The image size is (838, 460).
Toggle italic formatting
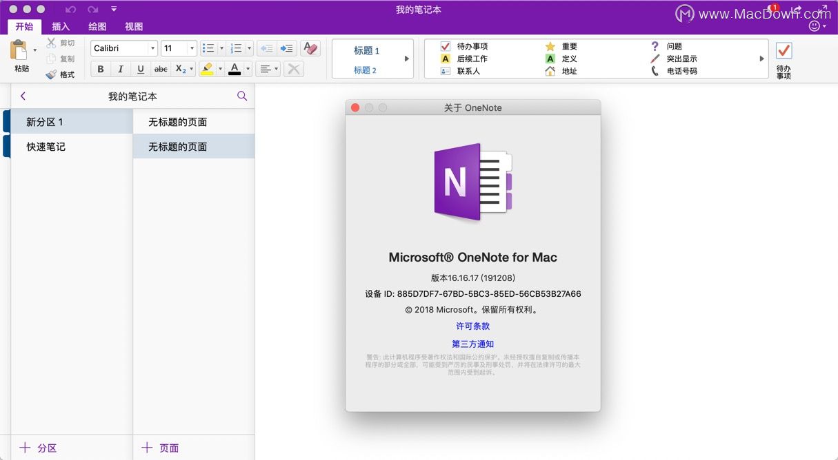pyautogui.click(x=121, y=69)
